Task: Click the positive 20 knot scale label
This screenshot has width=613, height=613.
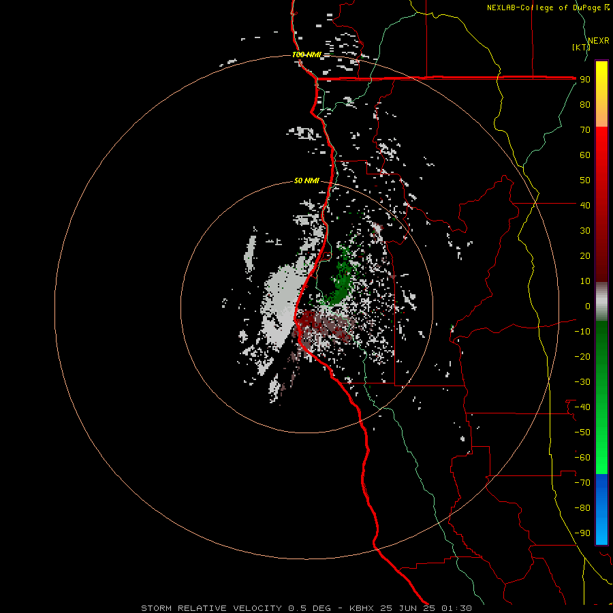Action: coord(585,255)
